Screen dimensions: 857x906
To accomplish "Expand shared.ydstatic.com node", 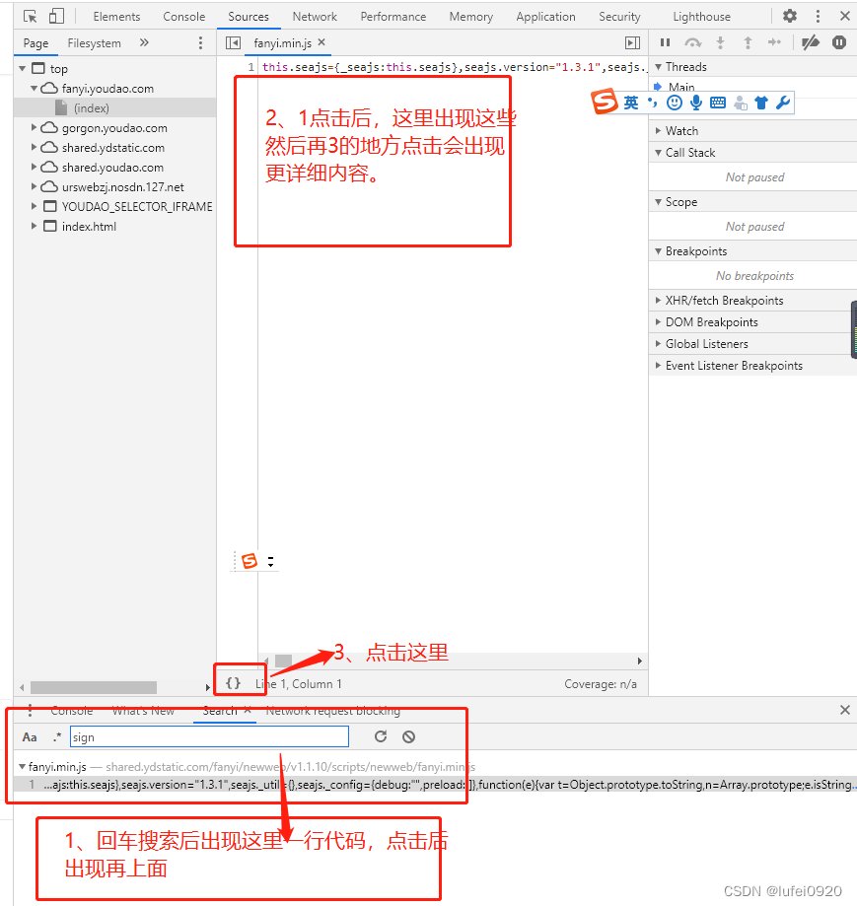I will click(35, 147).
